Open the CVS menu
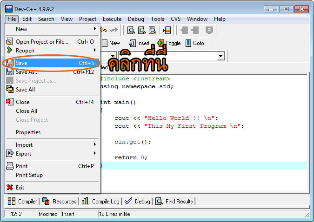 click(176, 19)
